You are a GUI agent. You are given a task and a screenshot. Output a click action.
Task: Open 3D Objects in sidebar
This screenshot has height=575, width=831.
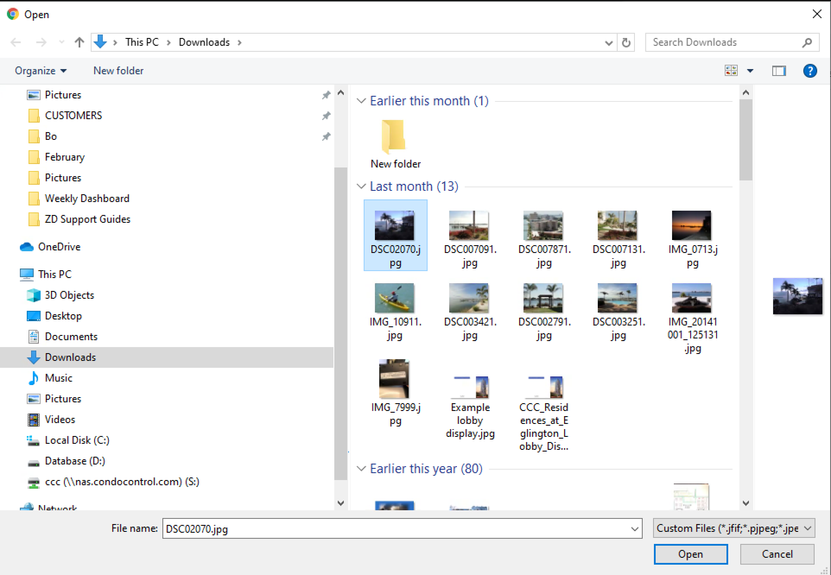click(69, 295)
